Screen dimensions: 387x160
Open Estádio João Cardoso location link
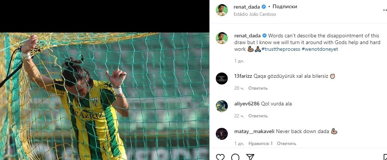pyautogui.click(x=255, y=14)
